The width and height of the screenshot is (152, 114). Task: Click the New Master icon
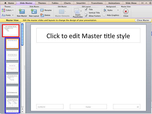coord(22,11)
